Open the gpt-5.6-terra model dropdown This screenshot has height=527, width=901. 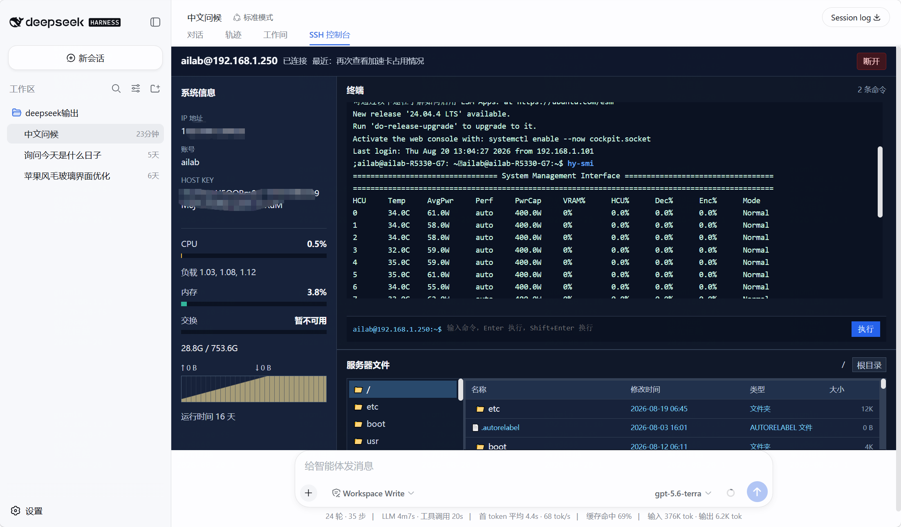[683, 493]
